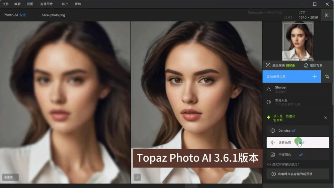Viewport: 334px width, 188px height.
Task: Select the 删除对象 remove object eraser tool
Action: 313,65
